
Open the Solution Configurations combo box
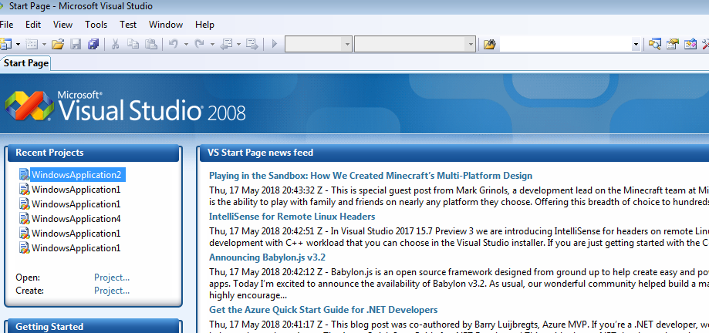(319, 44)
